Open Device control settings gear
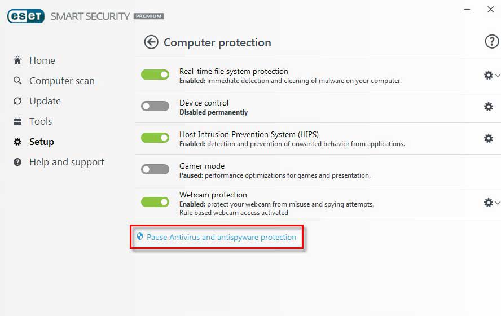Image resolution: width=501 pixels, height=316 pixels. tap(489, 107)
